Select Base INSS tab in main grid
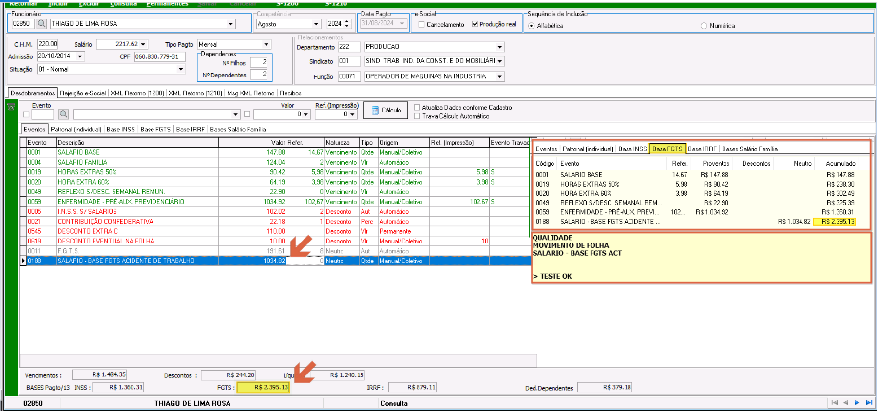Screen dimensions: 877x411 121,130
